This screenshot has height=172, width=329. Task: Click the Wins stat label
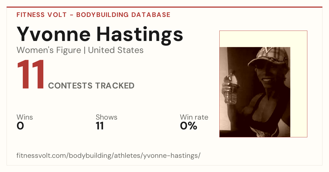(25, 117)
